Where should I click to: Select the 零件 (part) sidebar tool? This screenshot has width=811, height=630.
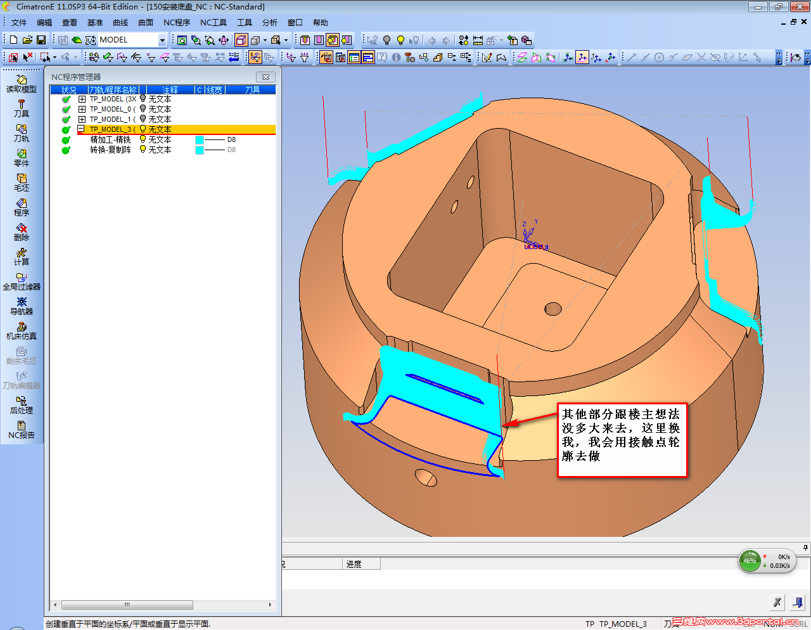click(22, 158)
